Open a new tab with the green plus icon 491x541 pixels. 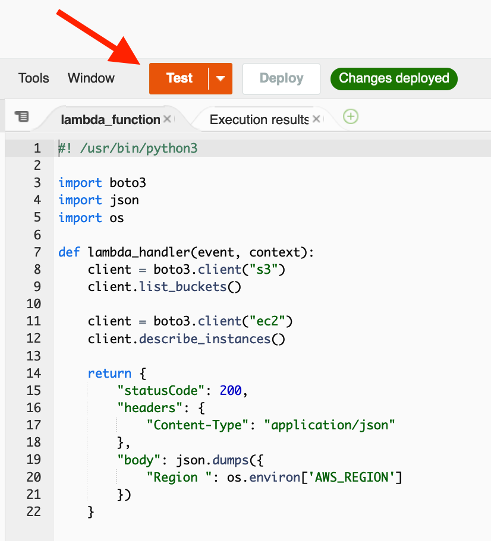coord(350,116)
